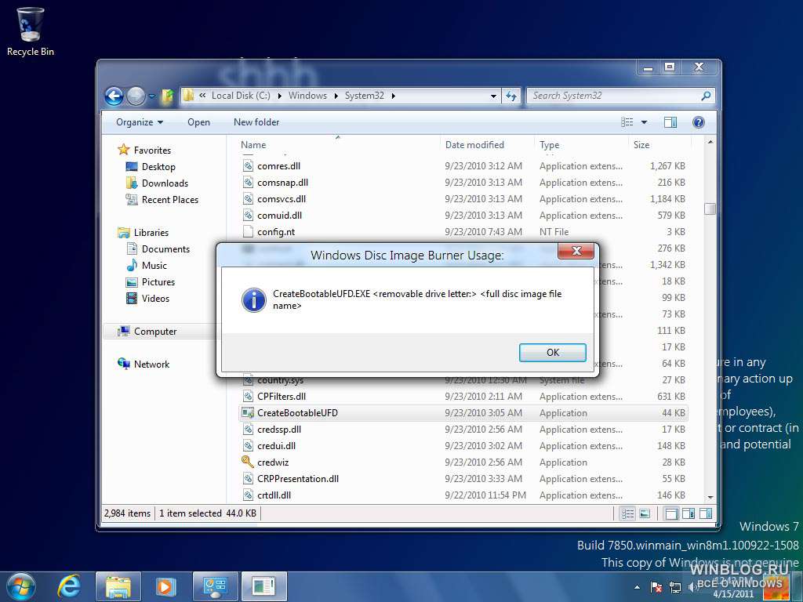Create a New folder
Image resolution: width=803 pixels, height=602 pixels.
[256, 121]
